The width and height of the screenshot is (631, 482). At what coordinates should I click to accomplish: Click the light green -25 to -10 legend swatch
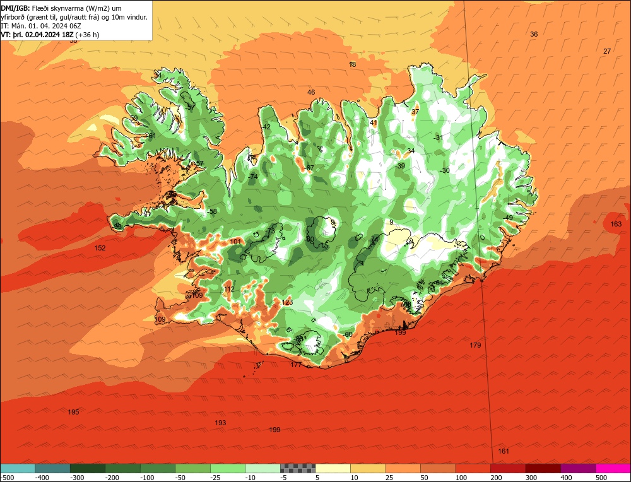point(228,468)
